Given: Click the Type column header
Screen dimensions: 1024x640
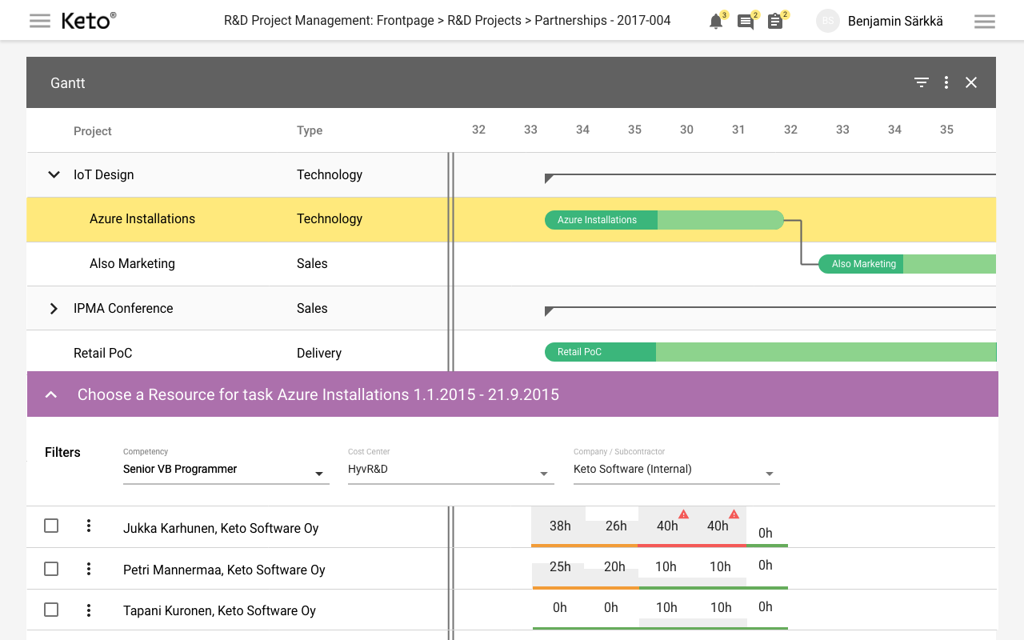Looking at the screenshot, I should click(310, 130).
